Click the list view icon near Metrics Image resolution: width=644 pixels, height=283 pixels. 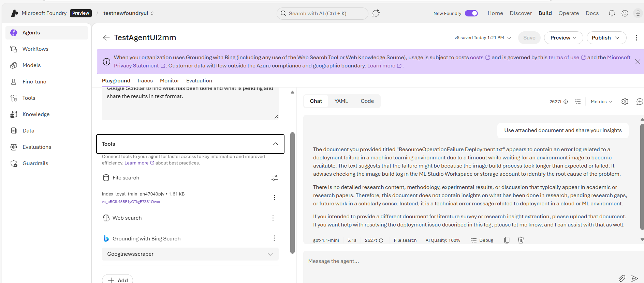point(577,101)
